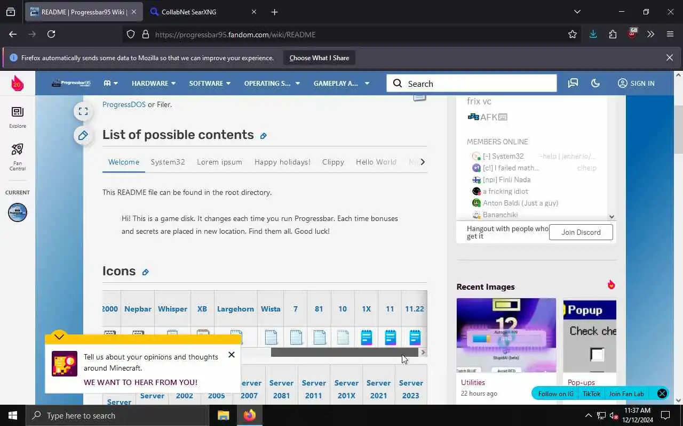Screen dimensions: 683x426
Task: Click Follow on IG link
Action: tap(555, 394)
